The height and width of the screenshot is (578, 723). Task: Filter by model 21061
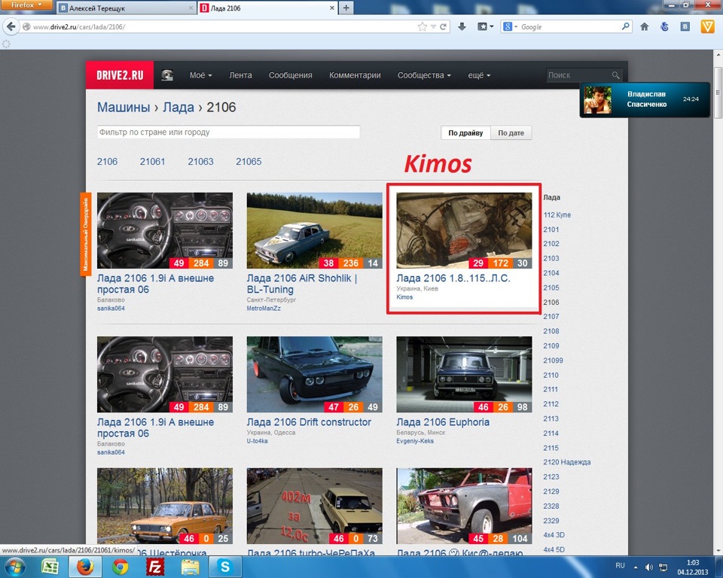(152, 161)
